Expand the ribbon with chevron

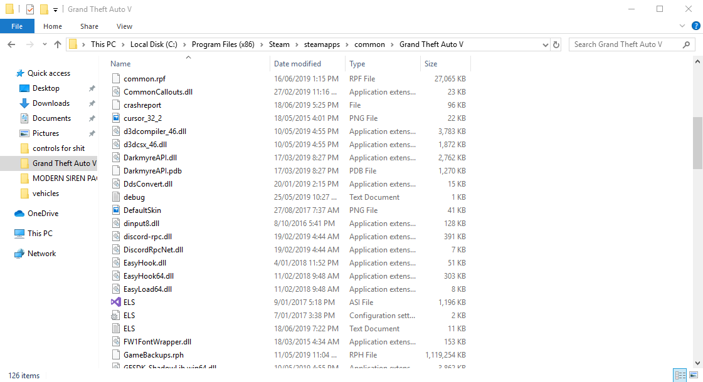[682, 26]
